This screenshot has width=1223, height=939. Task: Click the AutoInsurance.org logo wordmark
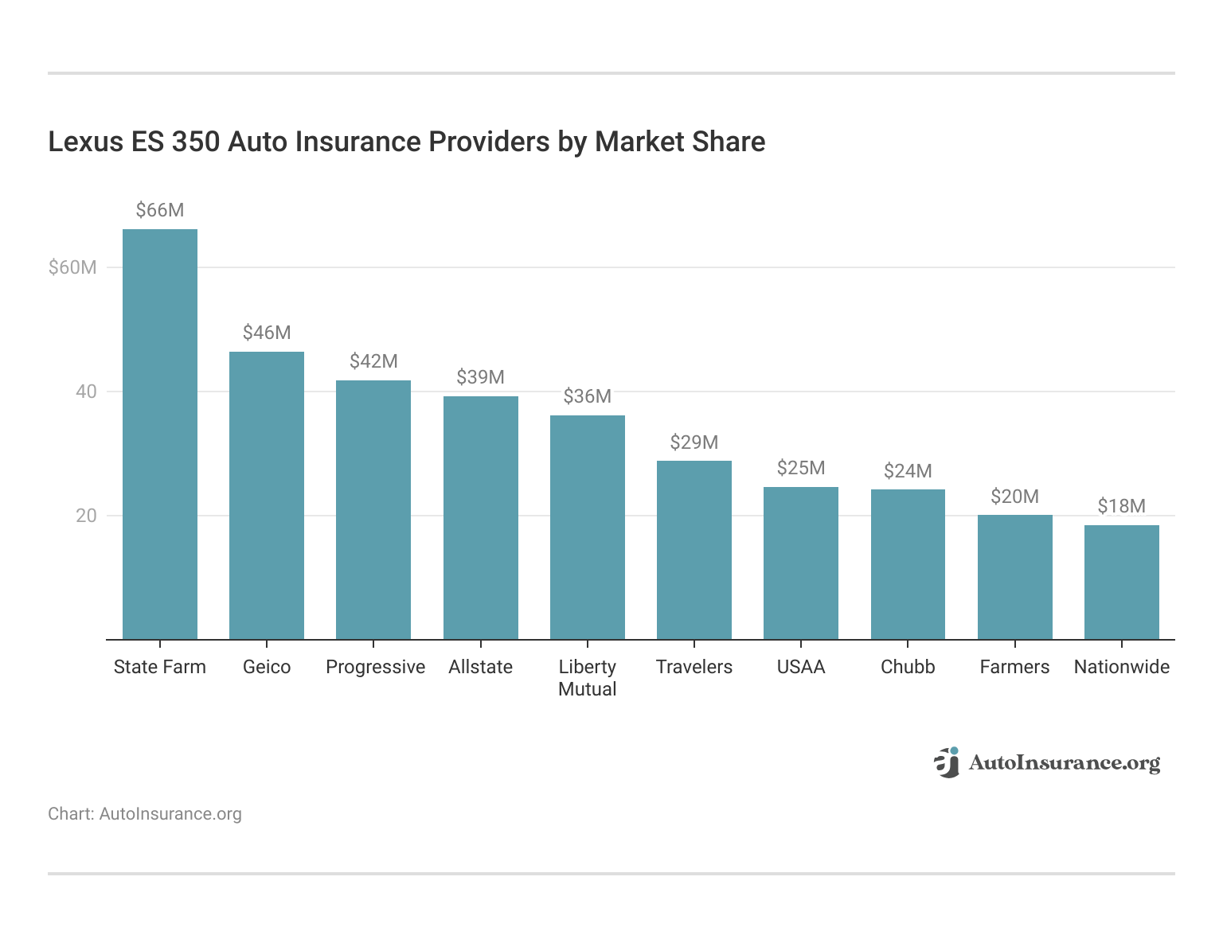(x=1065, y=763)
